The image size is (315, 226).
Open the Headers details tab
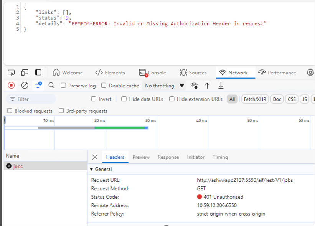tap(115, 157)
